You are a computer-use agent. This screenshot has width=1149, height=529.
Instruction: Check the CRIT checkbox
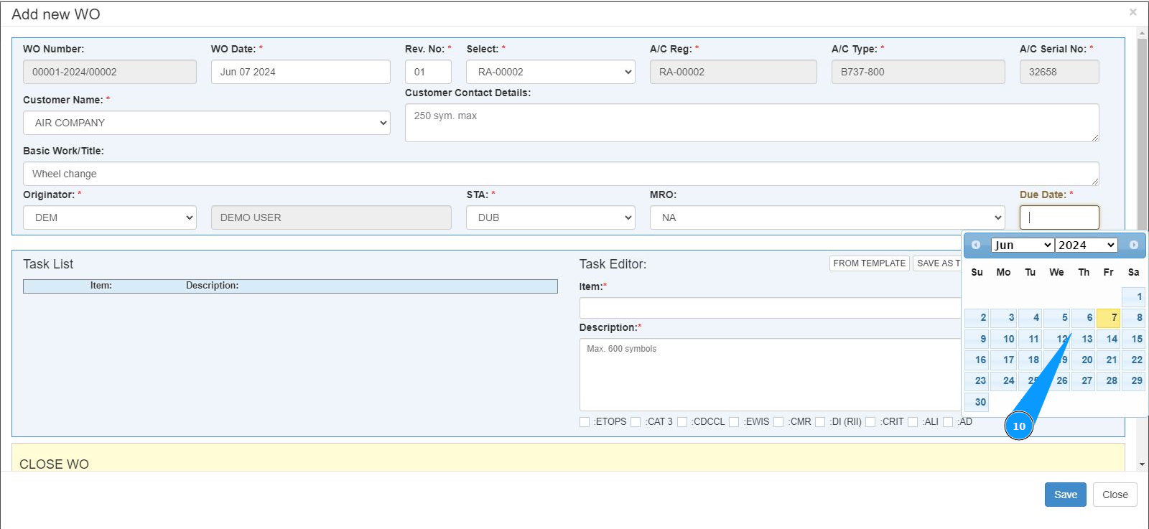870,422
